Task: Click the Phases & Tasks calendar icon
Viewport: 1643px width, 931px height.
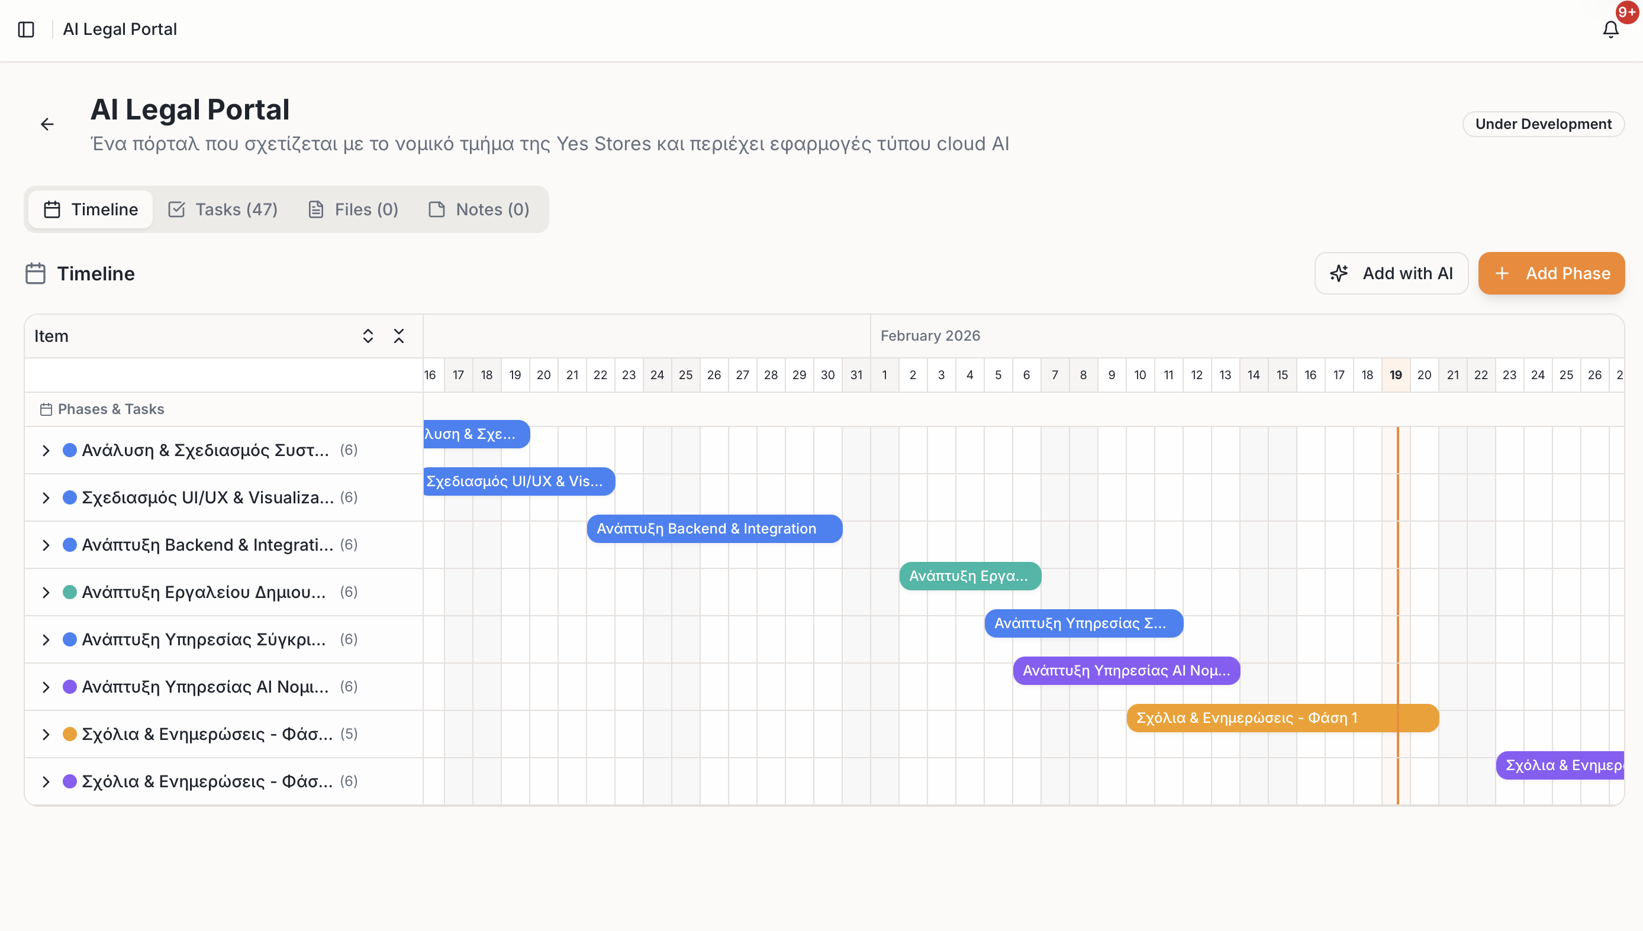Action: click(46, 409)
